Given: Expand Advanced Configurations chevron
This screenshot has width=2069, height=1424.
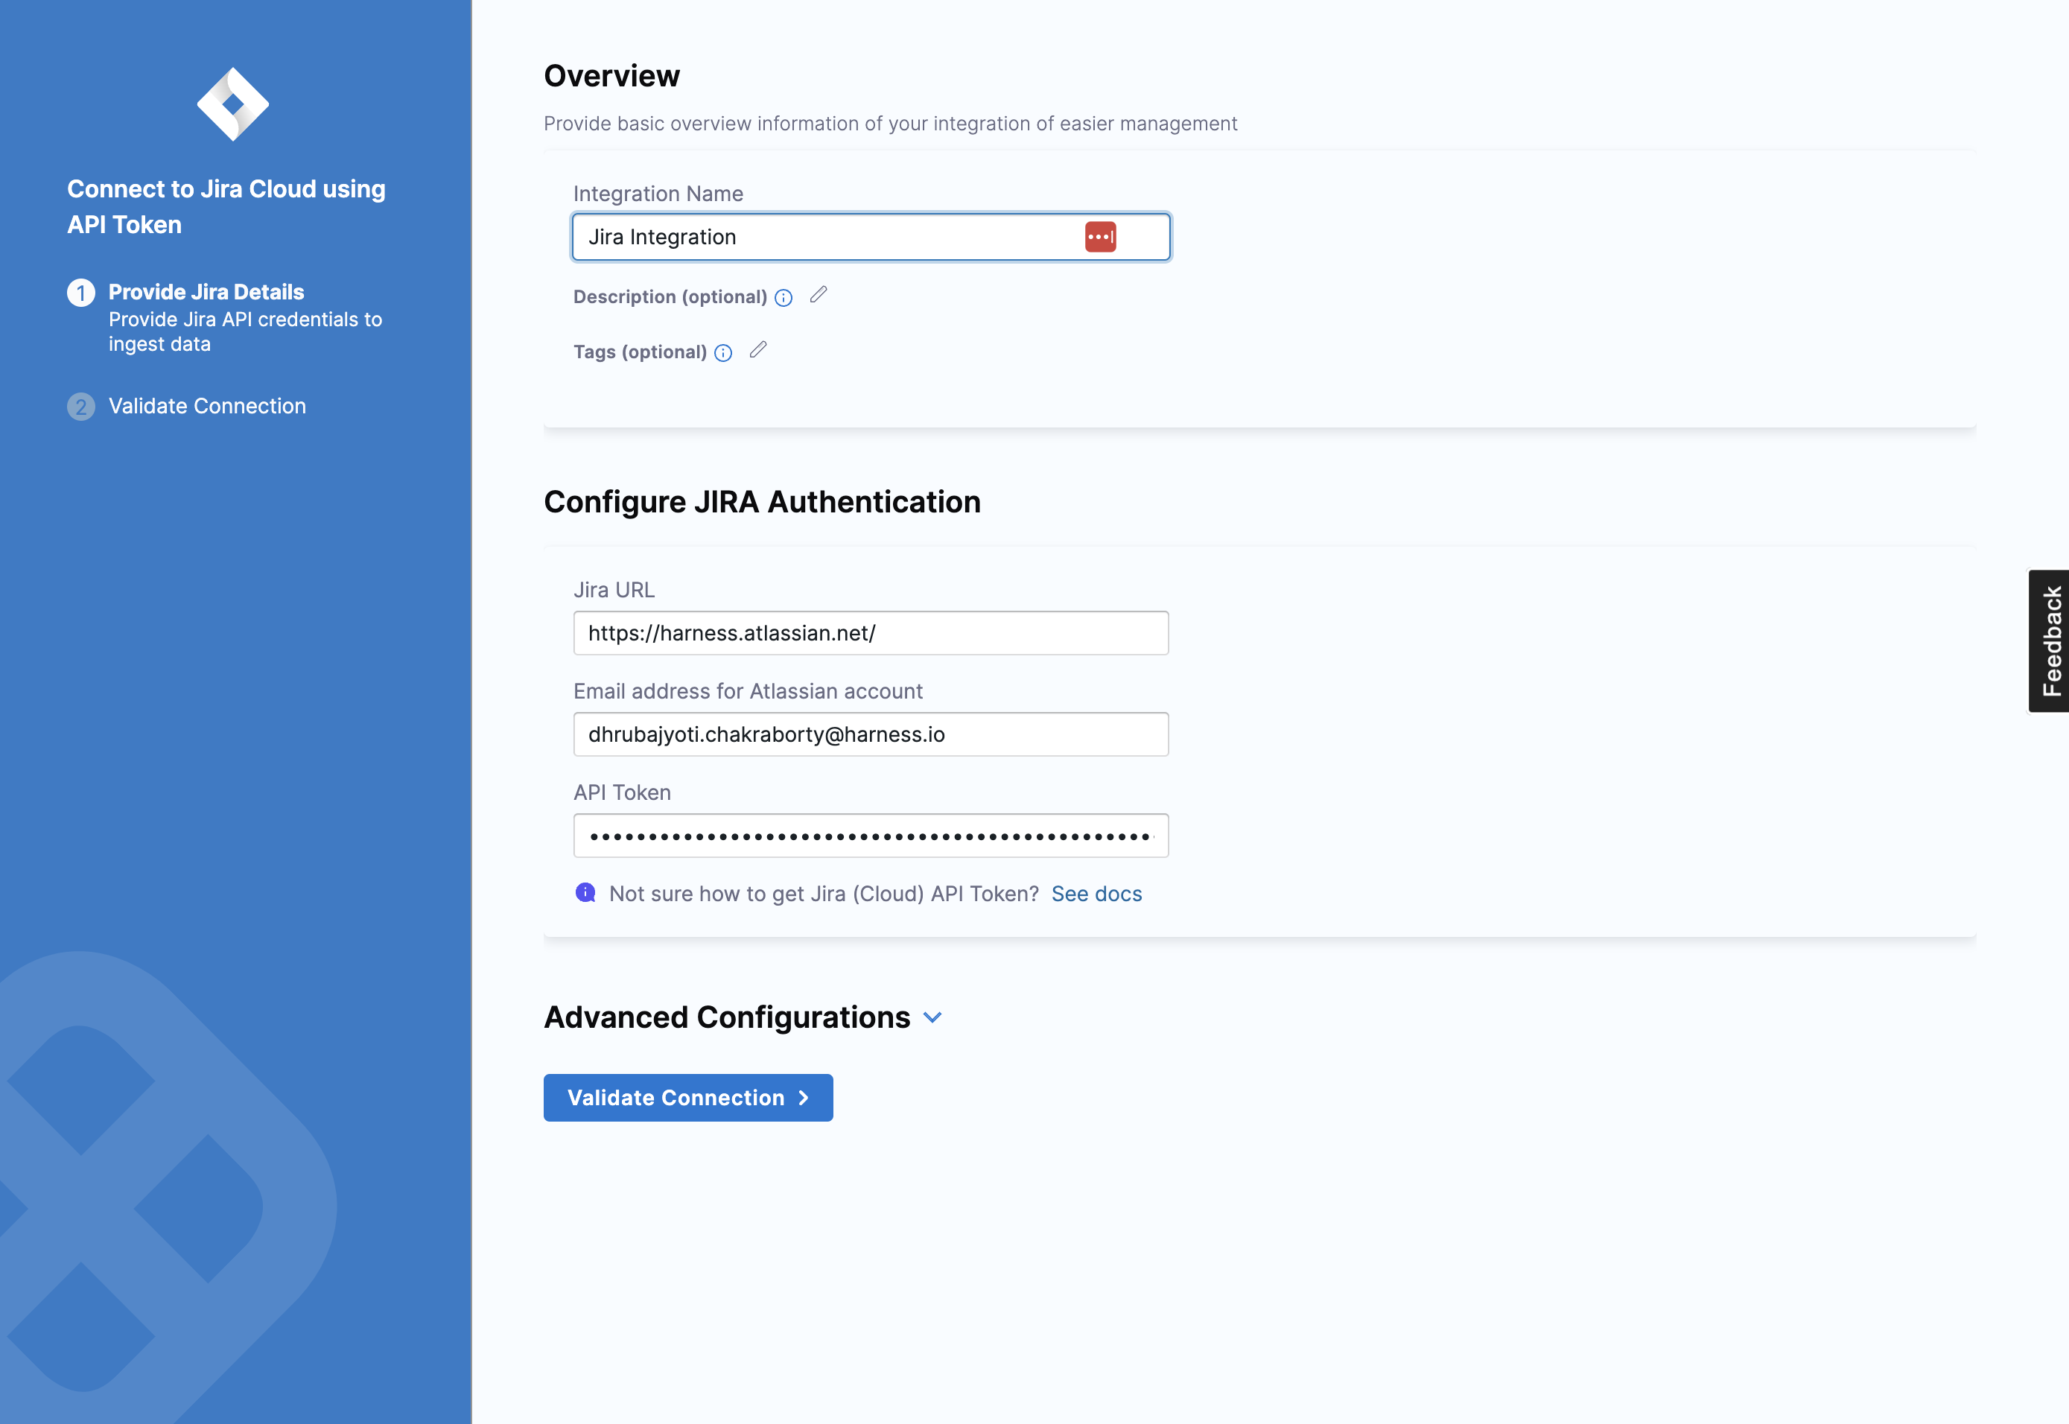Looking at the screenshot, I should [932, 1018].
